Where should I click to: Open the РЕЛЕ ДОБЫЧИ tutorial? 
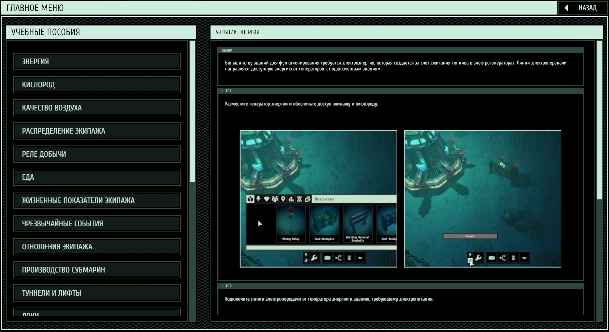97,154
